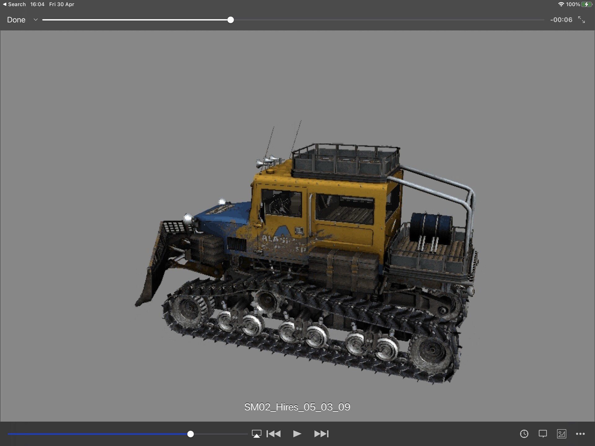
Task: Open the subtitles panel icon
Action: point(543,434)
